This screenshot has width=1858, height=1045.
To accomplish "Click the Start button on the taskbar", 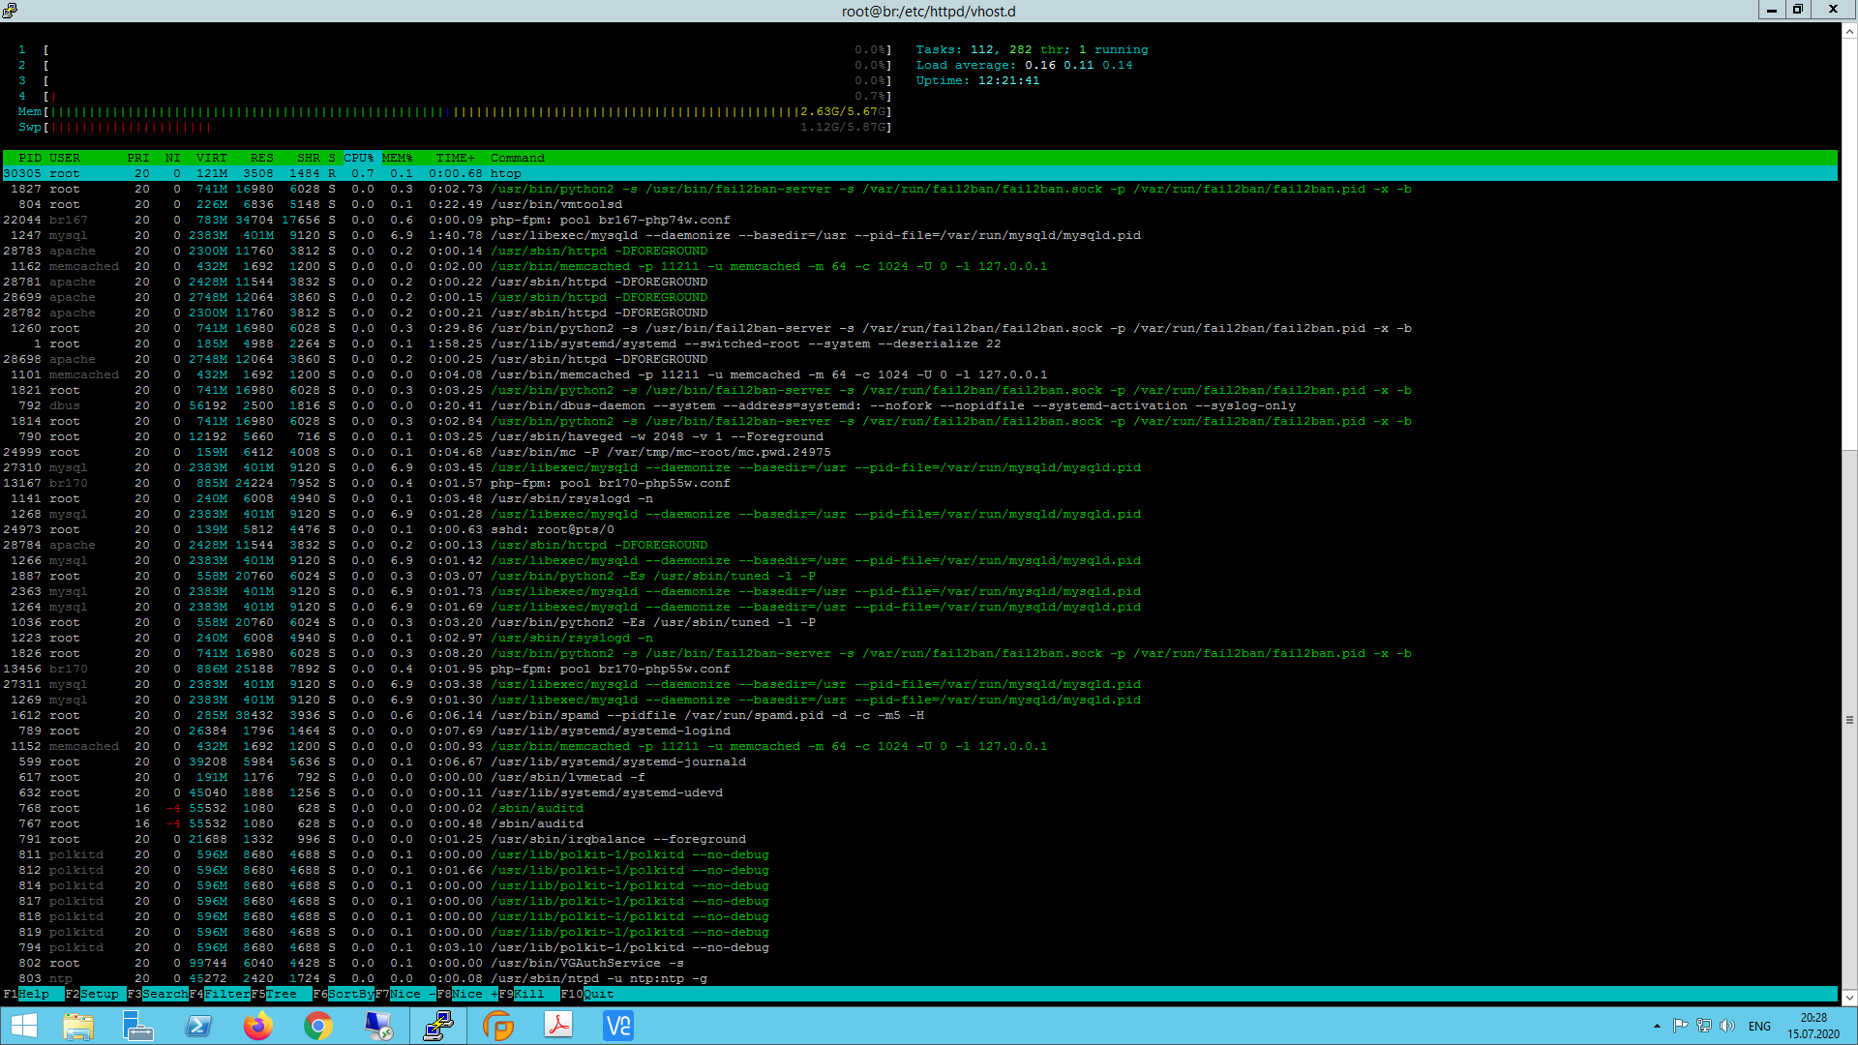I will (23, 1026).
